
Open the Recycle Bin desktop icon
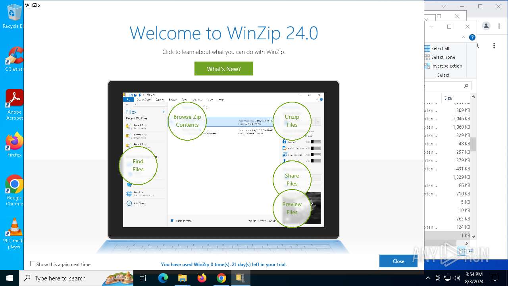point(14,16)
